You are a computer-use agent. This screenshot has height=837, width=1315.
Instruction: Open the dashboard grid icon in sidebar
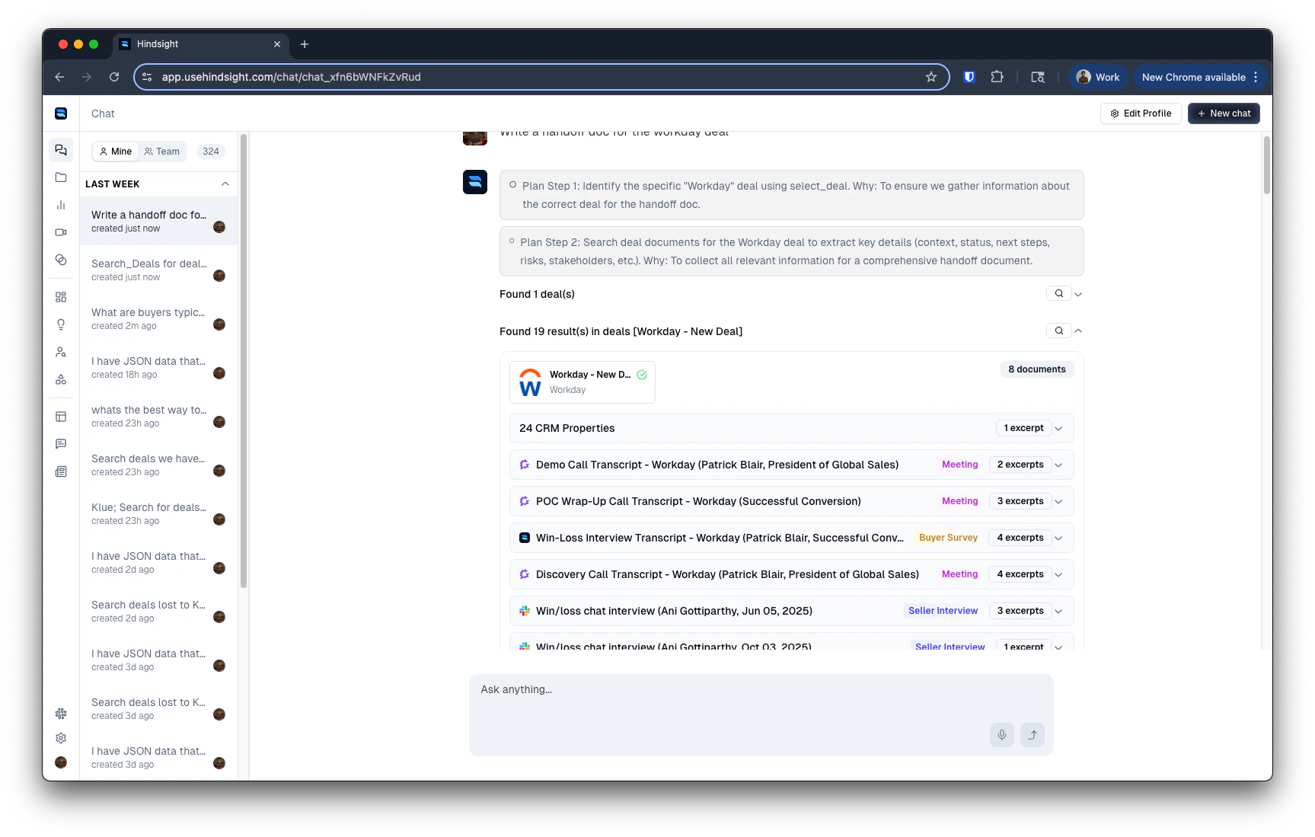61,297
